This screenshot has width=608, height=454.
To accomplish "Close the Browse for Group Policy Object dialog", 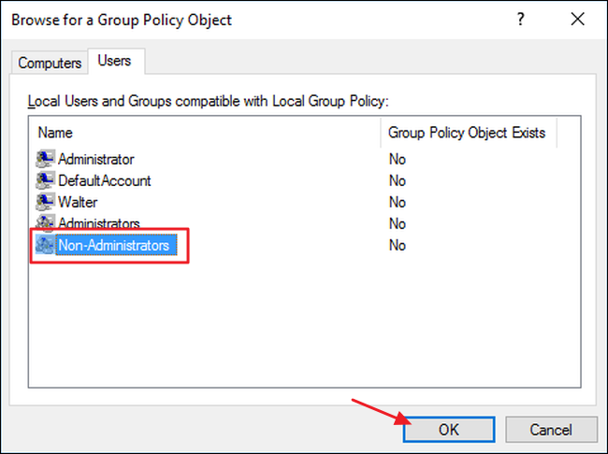I will coord(580,19).
